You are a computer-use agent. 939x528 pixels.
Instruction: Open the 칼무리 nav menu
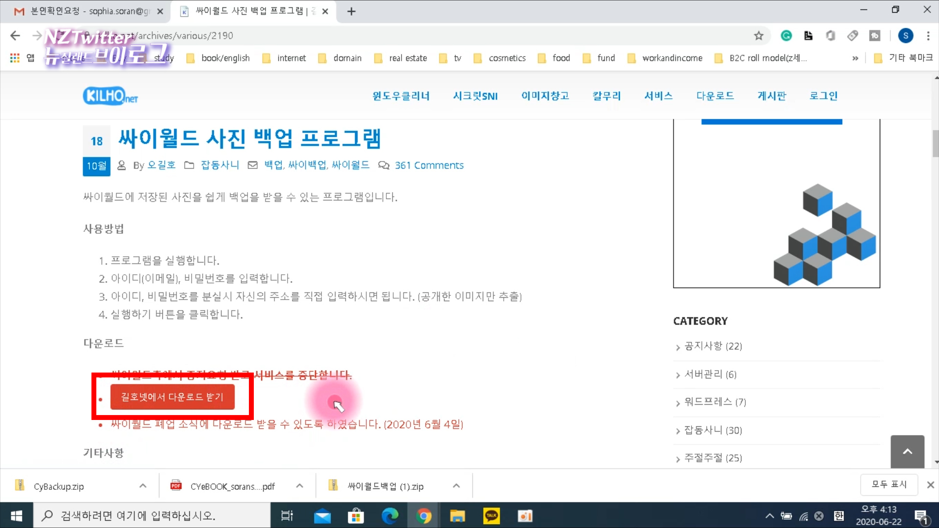coord(607,96)
